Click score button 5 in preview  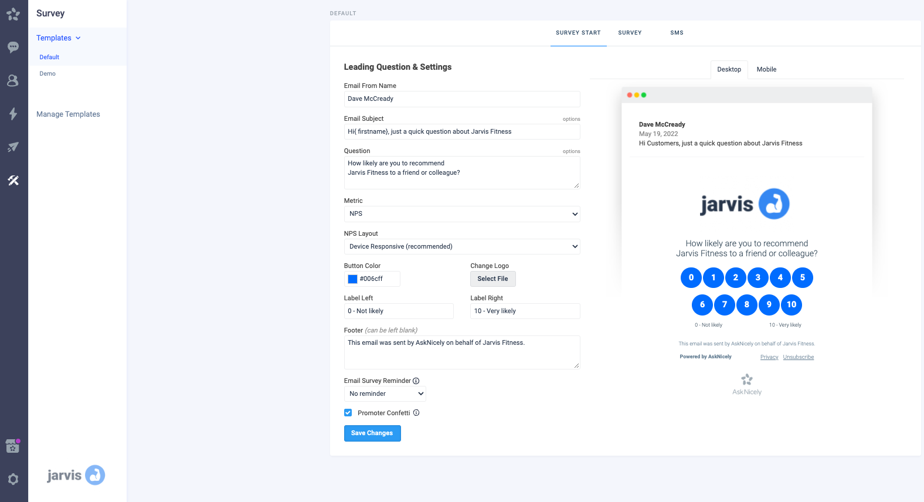[803, 277]
